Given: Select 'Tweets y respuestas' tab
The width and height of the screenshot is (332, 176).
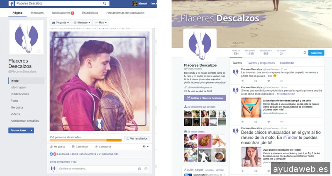Looking at the screenshot, I should click(261, 63).
